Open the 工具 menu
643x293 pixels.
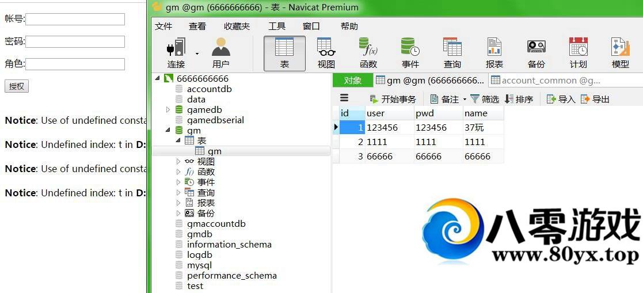[277, 26]
